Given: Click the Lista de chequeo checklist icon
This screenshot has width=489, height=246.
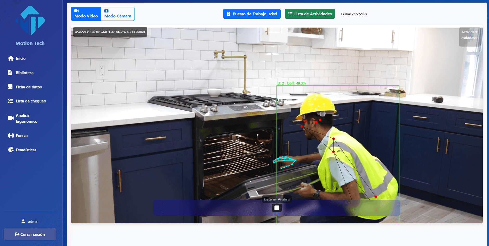Looking at the screenshot, I should pyautogui.click(x=10, y=101).
